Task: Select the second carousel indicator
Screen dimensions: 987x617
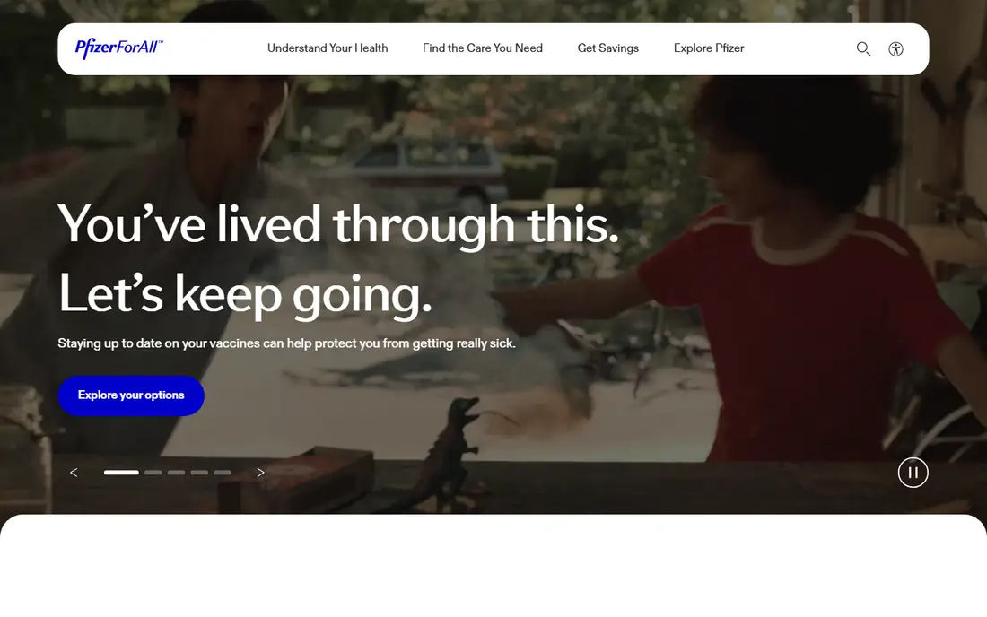Action: (153, 473)
